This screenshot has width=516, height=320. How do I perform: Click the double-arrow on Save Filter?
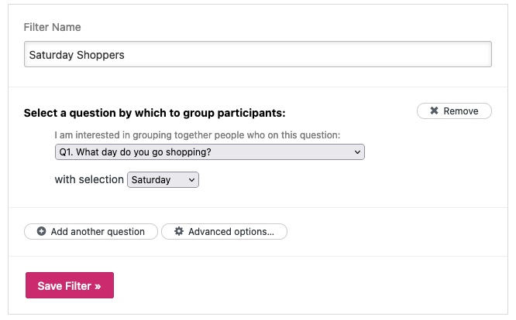(98, 285)
